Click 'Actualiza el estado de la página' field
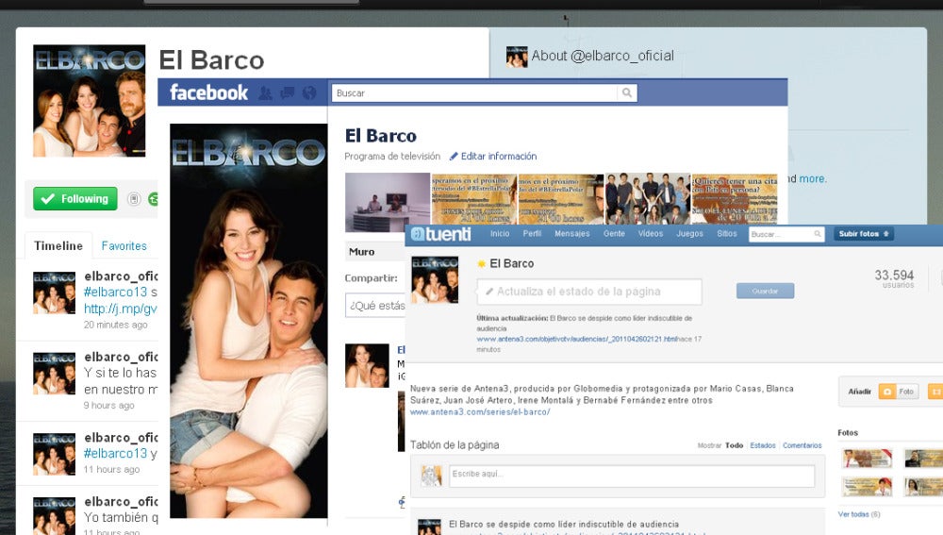The image size is (943, 535). 589,292
